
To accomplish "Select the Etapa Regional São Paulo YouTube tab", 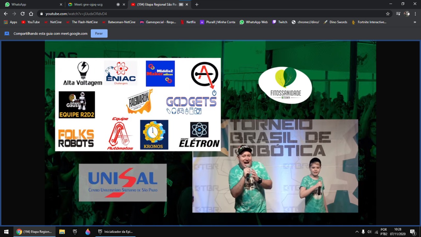I will coord(160,5).
